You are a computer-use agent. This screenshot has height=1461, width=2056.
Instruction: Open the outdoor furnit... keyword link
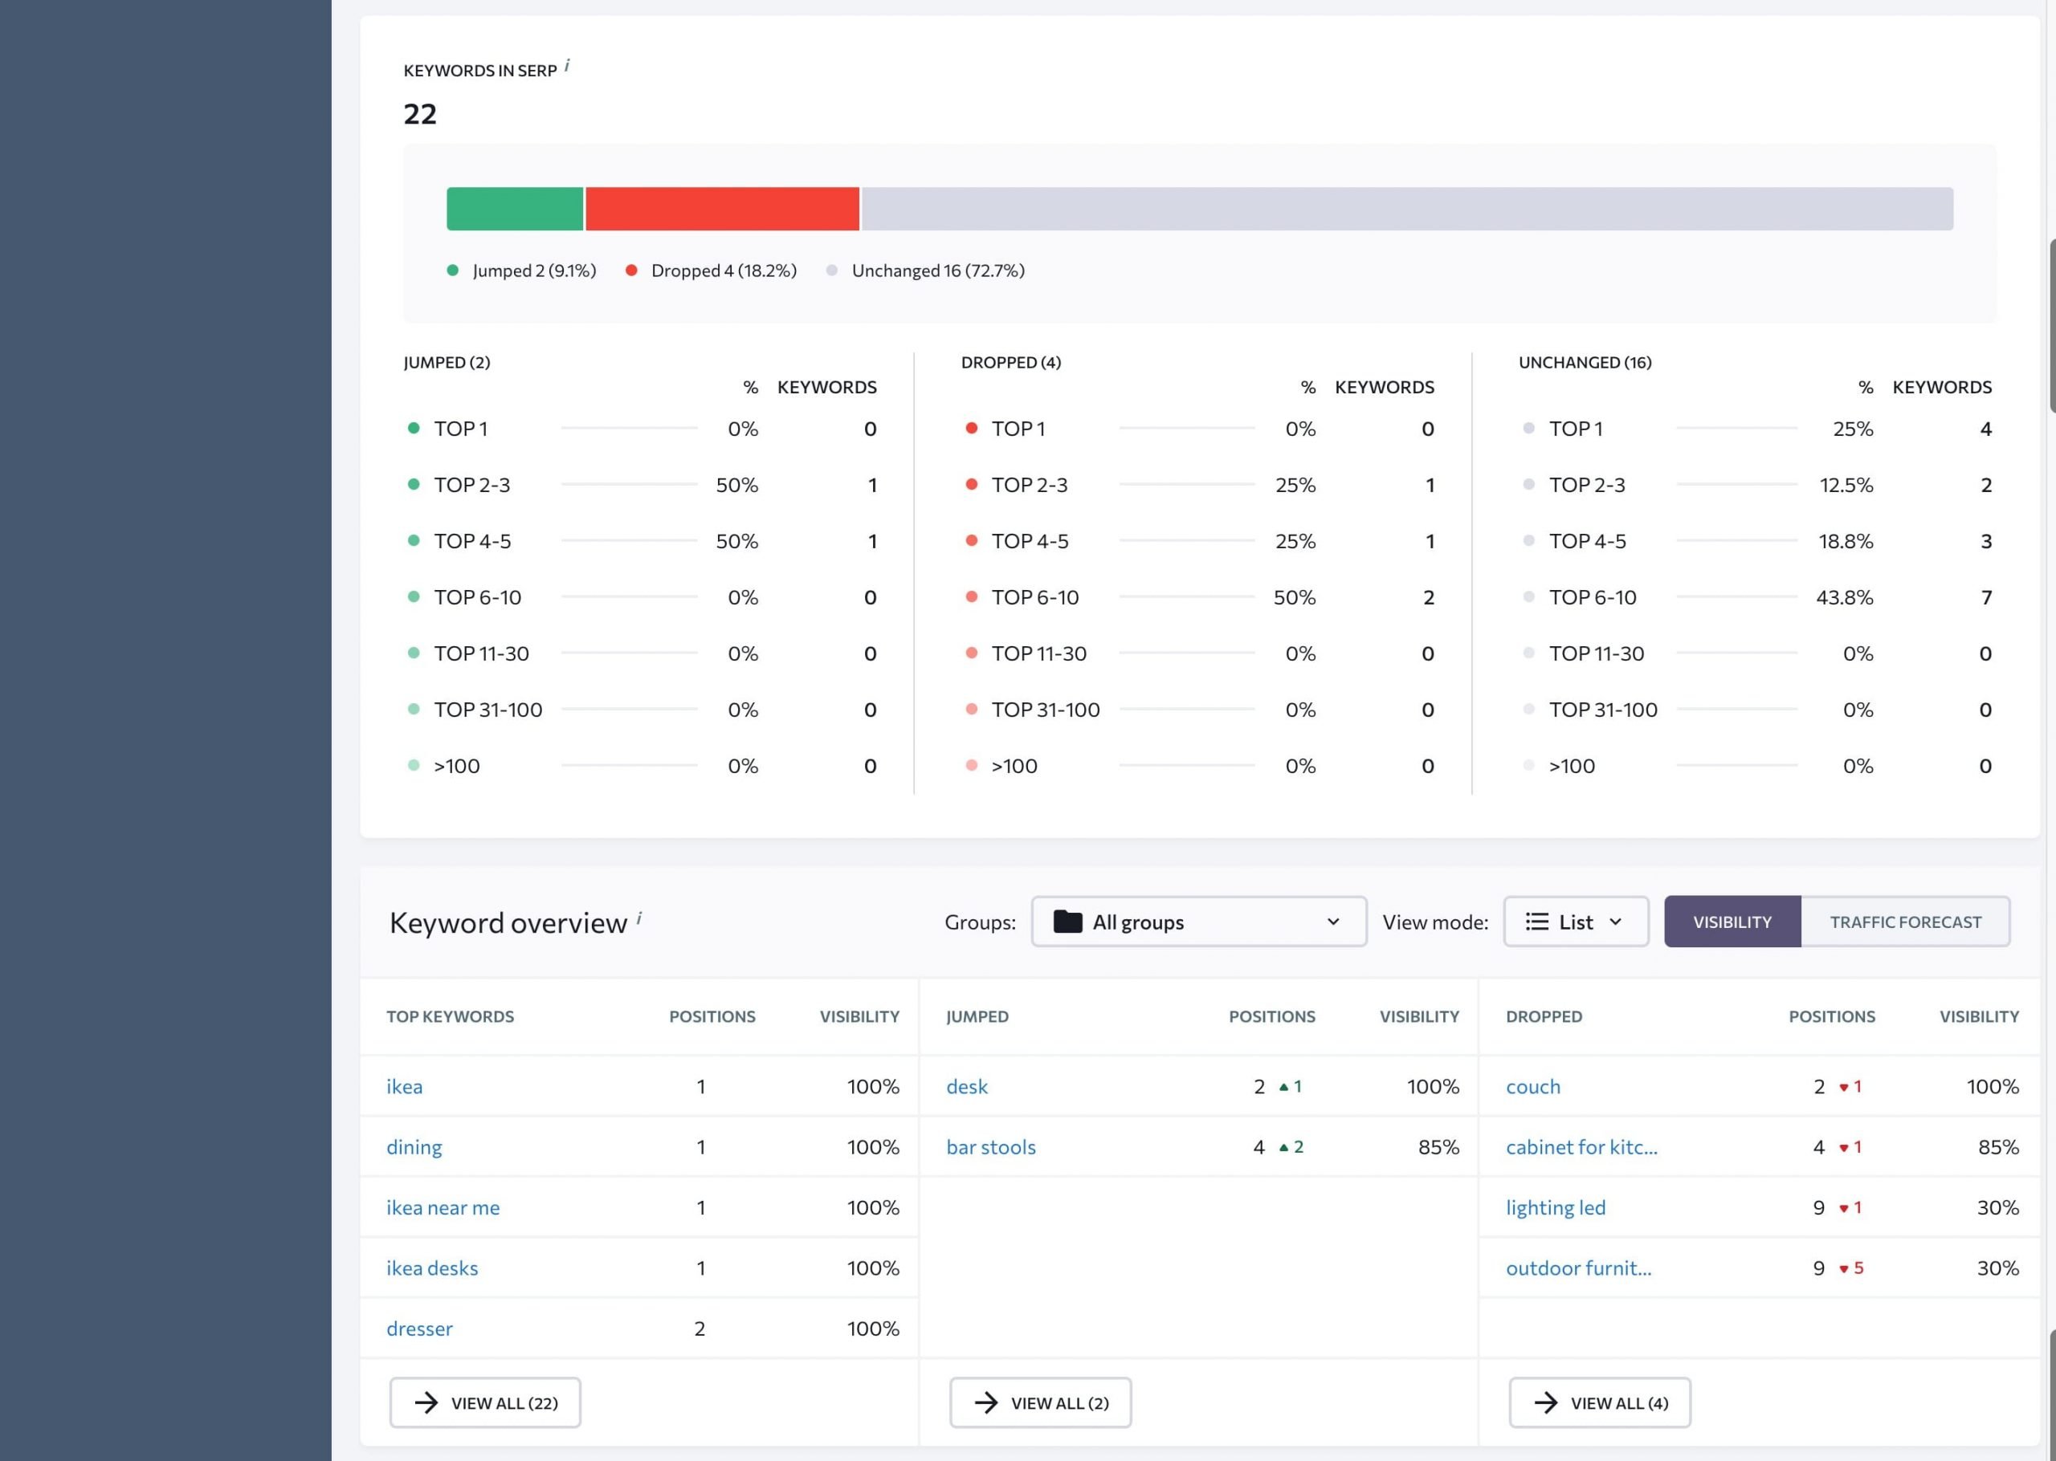(1578, 1268)
